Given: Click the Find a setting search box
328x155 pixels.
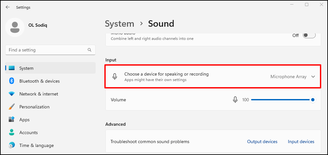Looking at the screenshot, I should 50,50.
